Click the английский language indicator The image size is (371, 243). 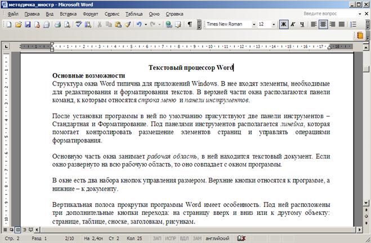coord(217,238)
